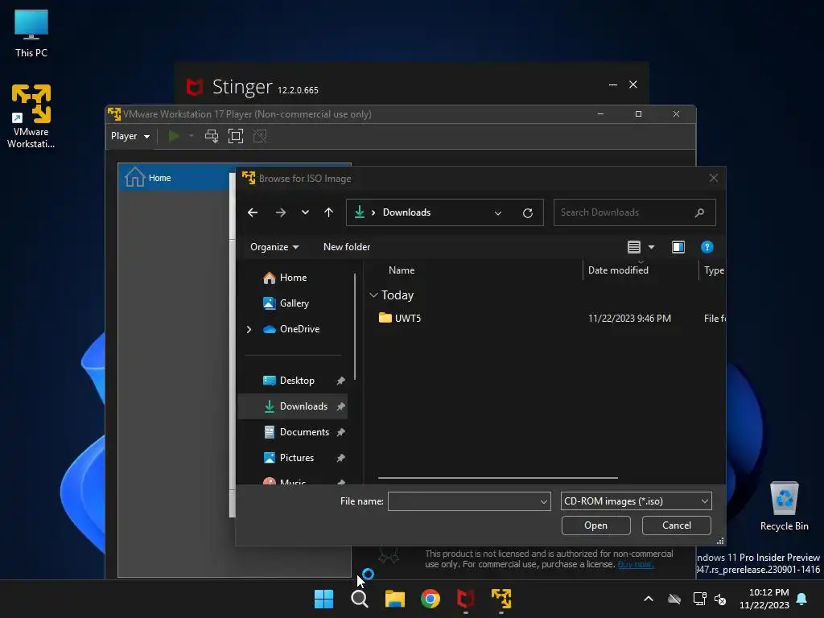
Task: Open taskbar Search
Action: (360, 599)
